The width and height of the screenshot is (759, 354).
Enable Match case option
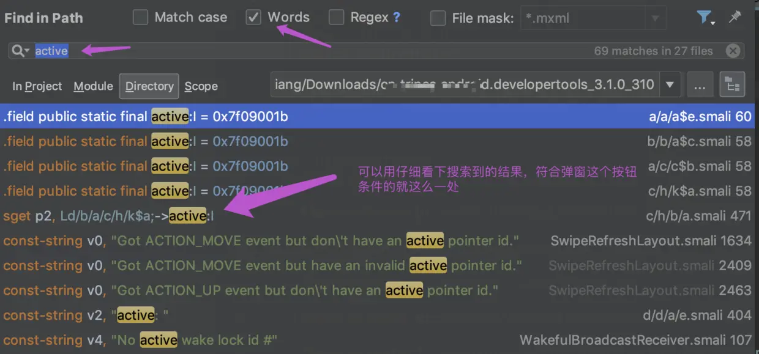point(140,17)
